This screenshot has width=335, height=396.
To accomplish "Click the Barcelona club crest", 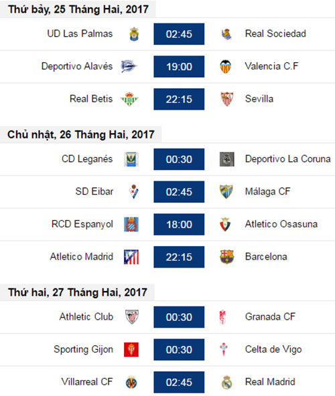I will tap(226, 257).
